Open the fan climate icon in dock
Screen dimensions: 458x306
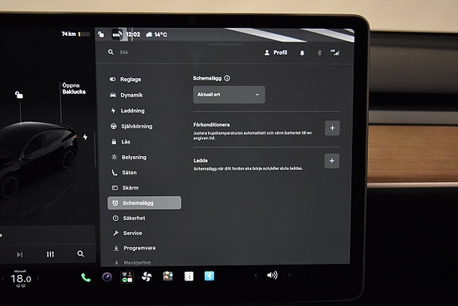click(147, 277)
